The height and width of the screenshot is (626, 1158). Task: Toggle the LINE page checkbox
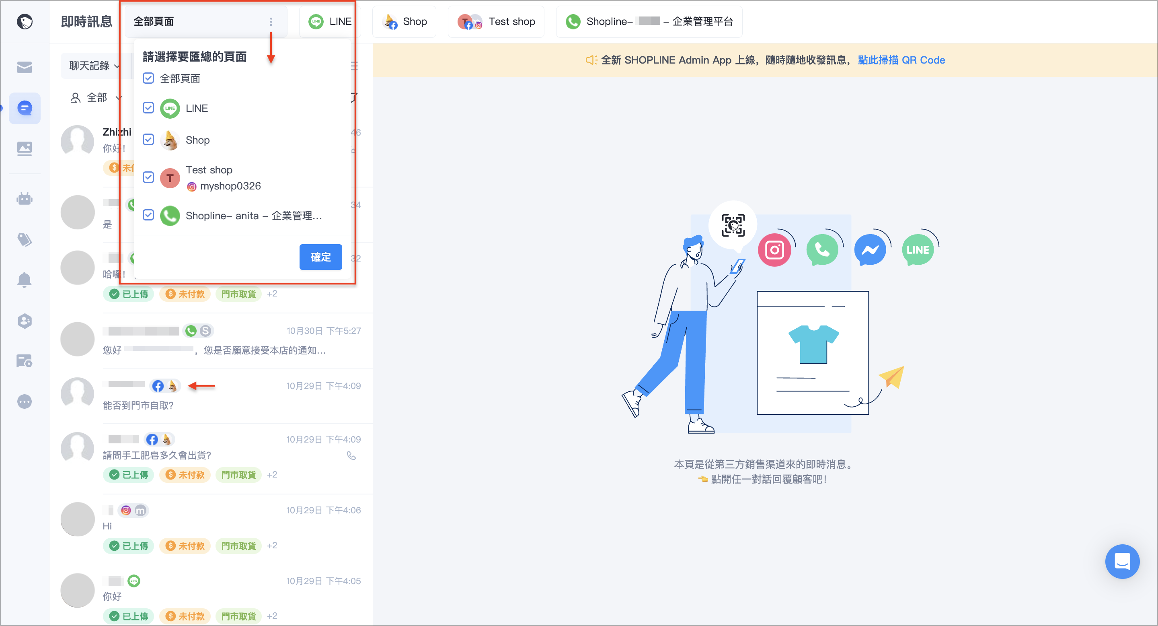(x=148, y=108)
